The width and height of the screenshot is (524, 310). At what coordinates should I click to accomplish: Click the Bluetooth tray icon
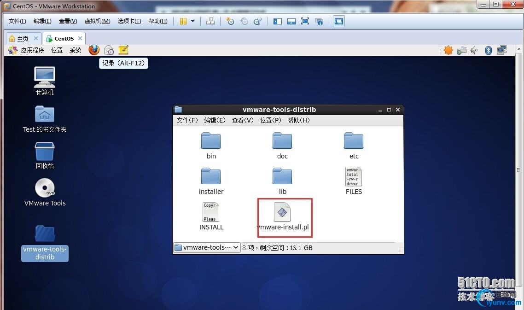coord(488,51)
